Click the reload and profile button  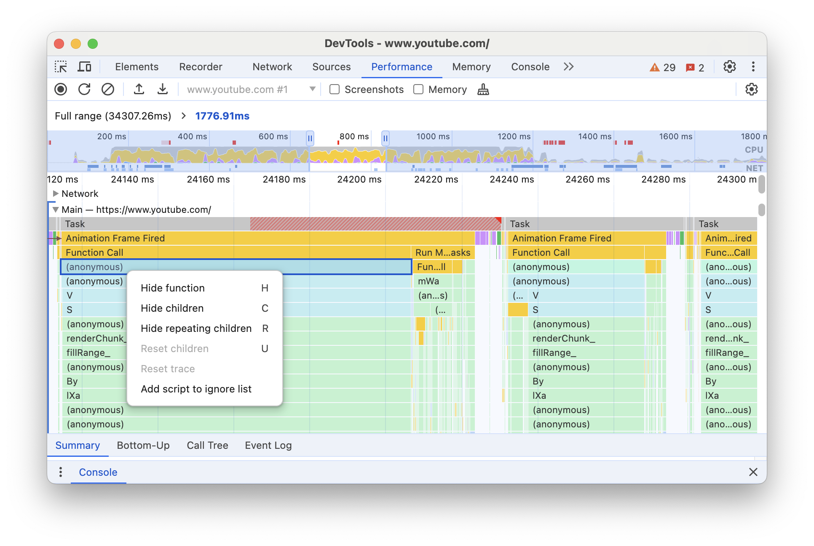click(x=85, y=90)
